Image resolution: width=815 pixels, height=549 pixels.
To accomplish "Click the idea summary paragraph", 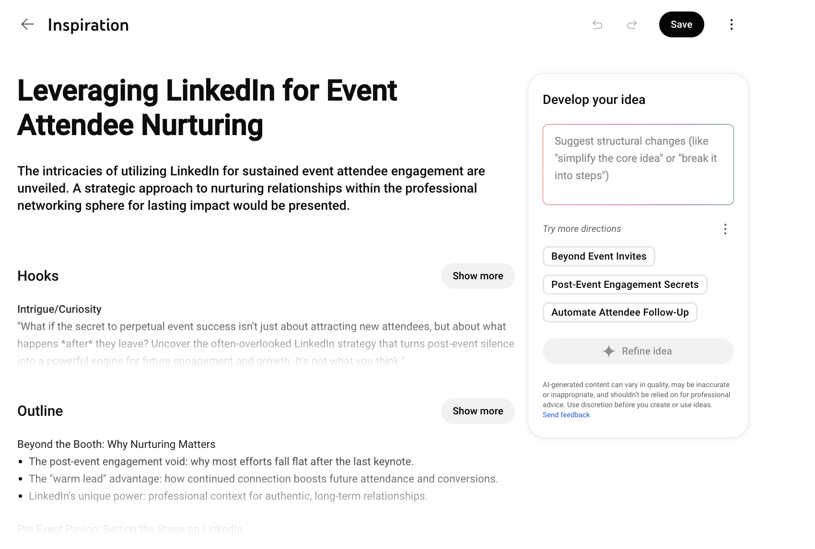I will [x=251, y=188].
